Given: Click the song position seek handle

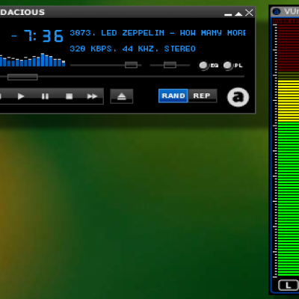Looking at the screenshot, I should [22, 77].
